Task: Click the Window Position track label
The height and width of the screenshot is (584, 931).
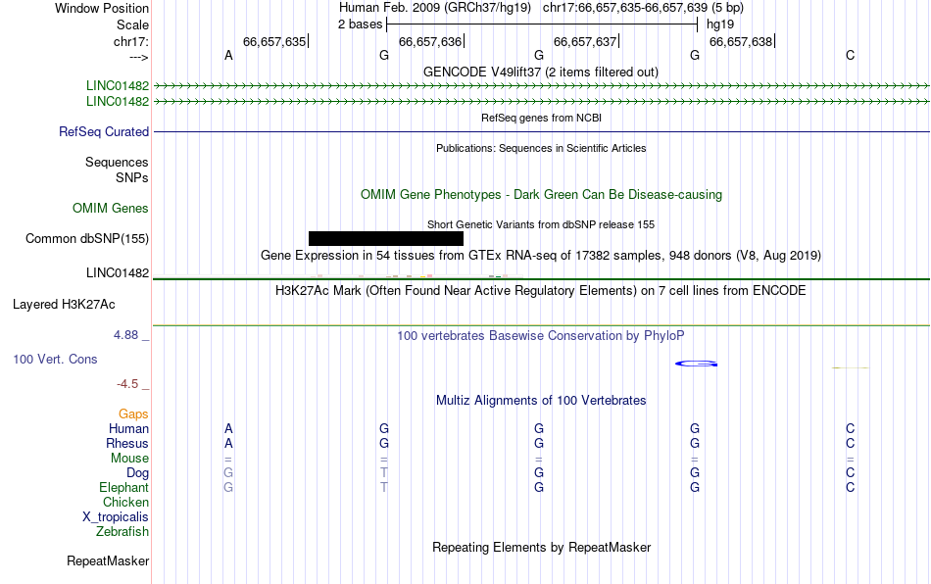Action: click(102, 8)
